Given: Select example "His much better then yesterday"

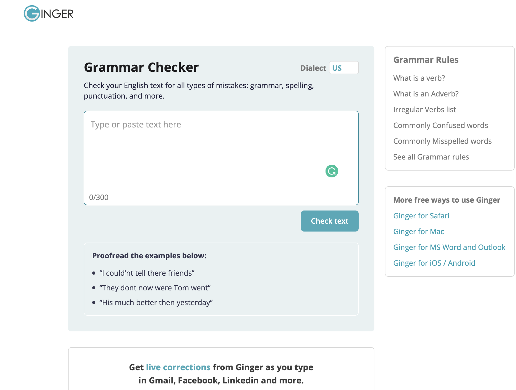Looking at the screenshot, I should pyautogui.click(x=156, y=302).
